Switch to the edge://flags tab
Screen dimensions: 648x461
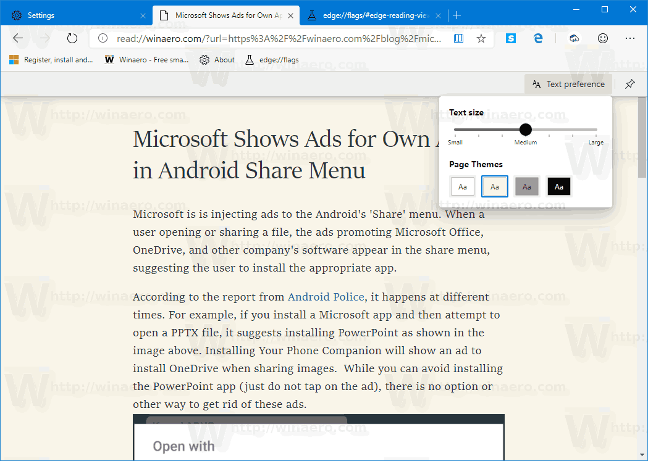click(374, 15)
